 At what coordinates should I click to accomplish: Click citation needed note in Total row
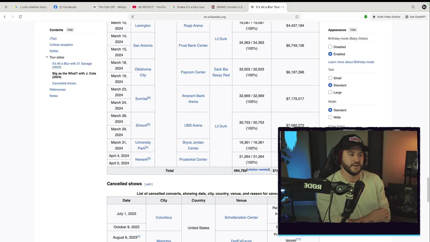[258, 170]
